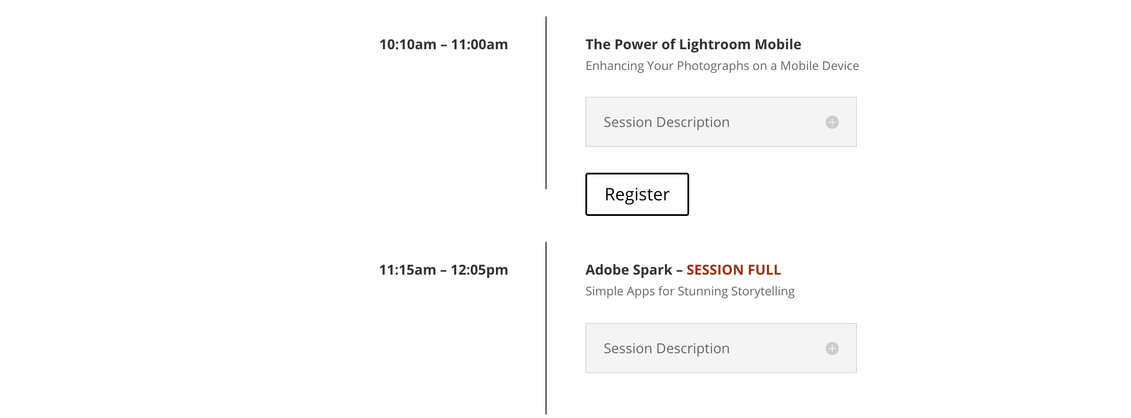
Task: Register for the Lightroom Mobile session
Action: tap(637, 194)
